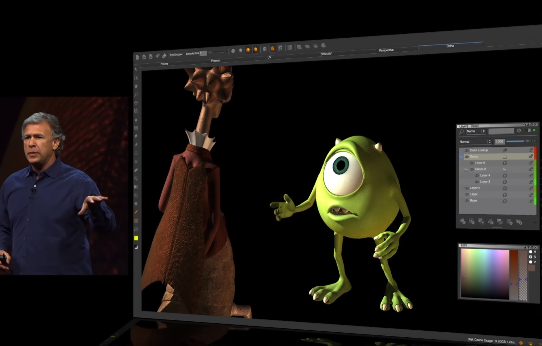542x346 pixels.
Task: Click the clear search X icon in Layers
Action: [519, 130]
